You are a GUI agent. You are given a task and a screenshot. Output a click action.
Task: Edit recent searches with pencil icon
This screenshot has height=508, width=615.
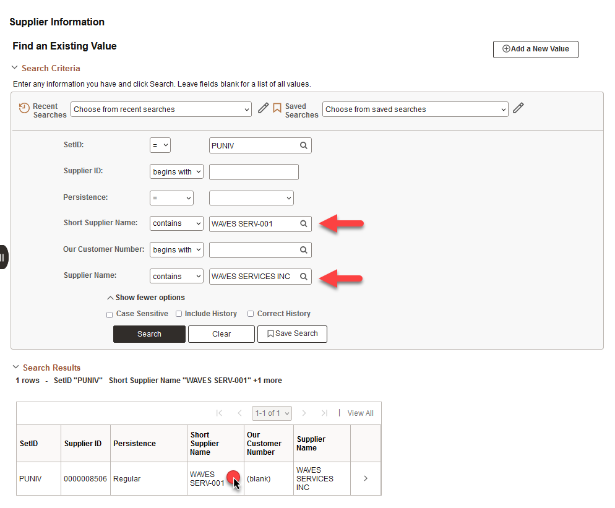[264, 108]
